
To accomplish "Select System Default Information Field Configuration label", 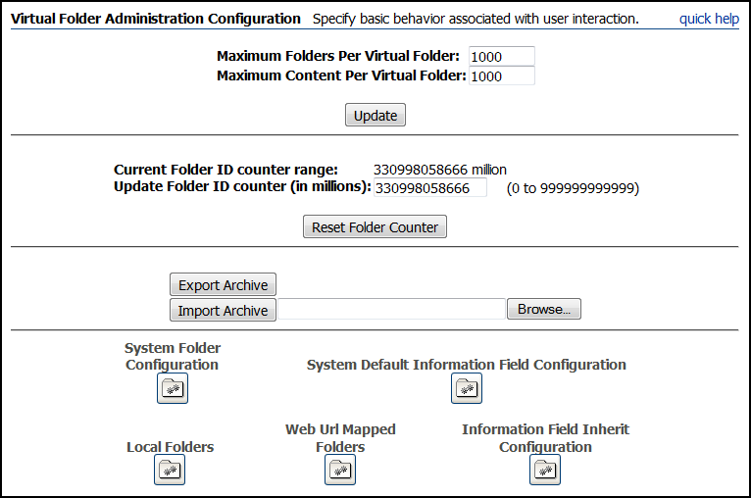I will point(467,365).
